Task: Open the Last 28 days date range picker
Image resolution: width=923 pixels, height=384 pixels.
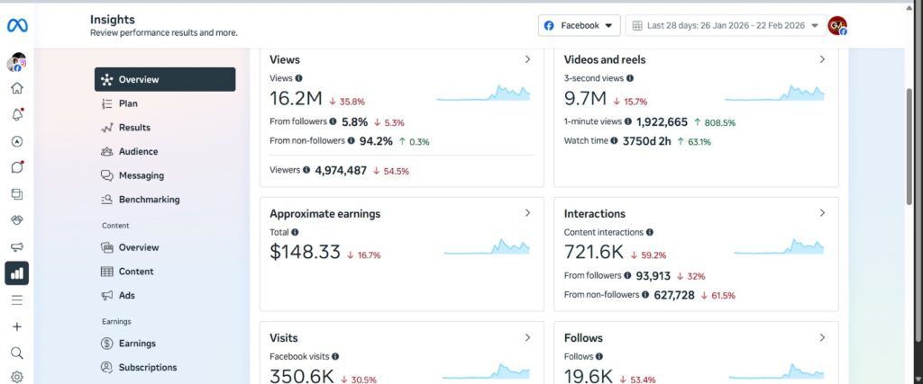Action: (726, 26)
